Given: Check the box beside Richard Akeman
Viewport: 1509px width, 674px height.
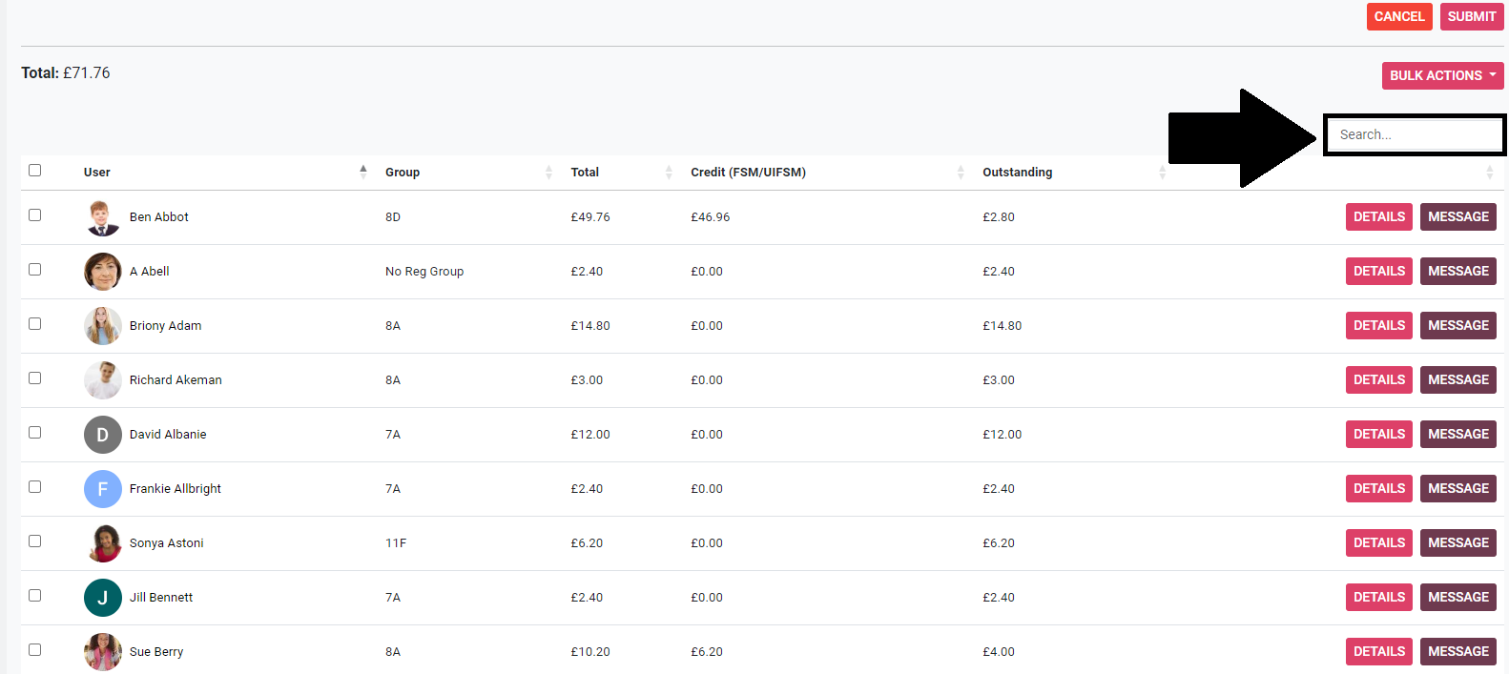Looking at the screenshot, I should [x=35, y=378].
